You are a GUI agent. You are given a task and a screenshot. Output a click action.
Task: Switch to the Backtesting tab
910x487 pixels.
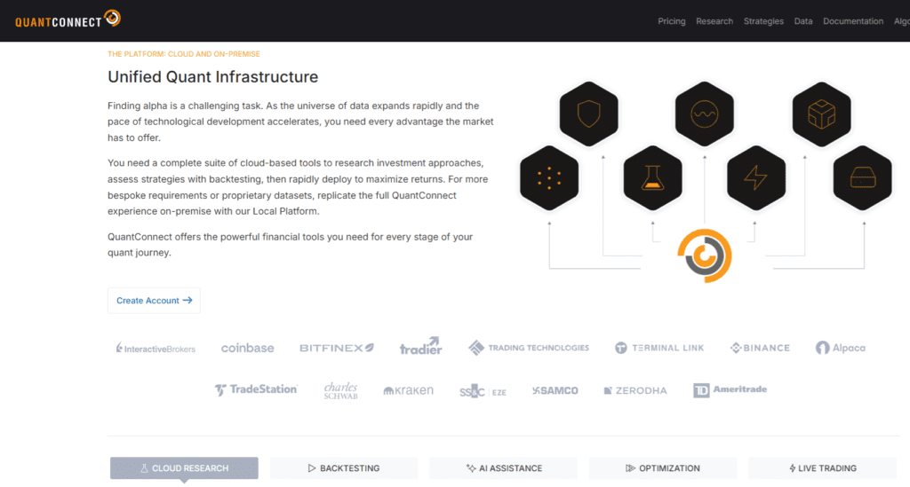344,467
